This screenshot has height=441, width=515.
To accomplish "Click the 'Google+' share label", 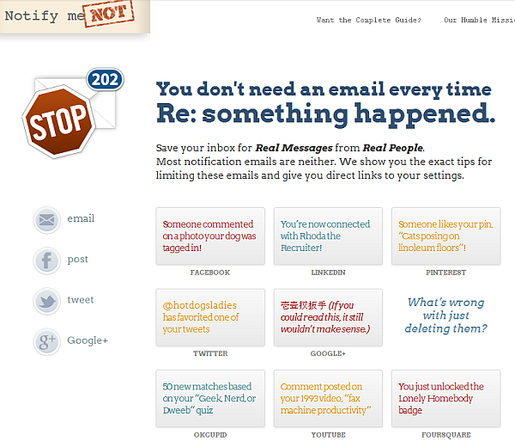I will tap(88, 340).
